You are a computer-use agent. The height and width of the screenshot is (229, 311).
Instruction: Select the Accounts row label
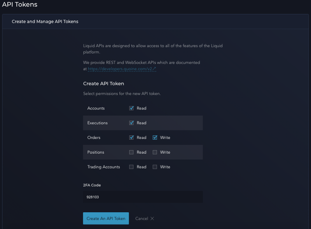point(96,108)
